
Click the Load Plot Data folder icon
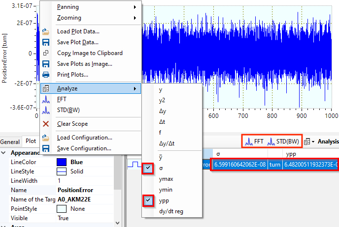pos(46,31)
